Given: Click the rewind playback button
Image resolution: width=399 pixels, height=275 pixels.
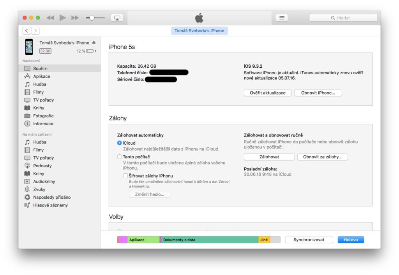Looking at the screenshot, I should tap(50, 18).
